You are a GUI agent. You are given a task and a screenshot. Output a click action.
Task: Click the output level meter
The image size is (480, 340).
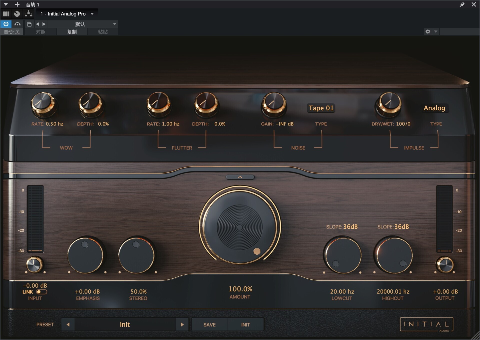coord(444,219)
